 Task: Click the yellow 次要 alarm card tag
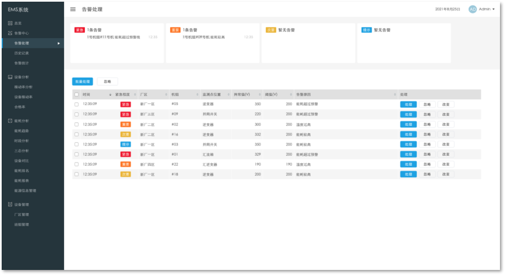tap(271, 30)
